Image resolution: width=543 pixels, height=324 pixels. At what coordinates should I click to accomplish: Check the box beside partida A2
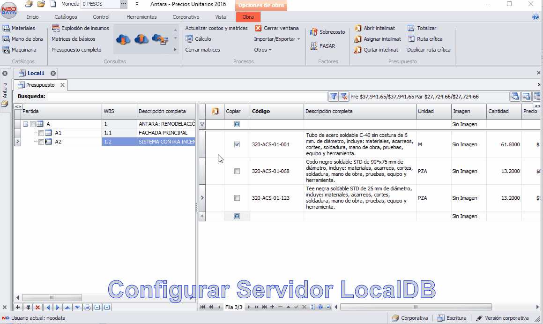41,142
